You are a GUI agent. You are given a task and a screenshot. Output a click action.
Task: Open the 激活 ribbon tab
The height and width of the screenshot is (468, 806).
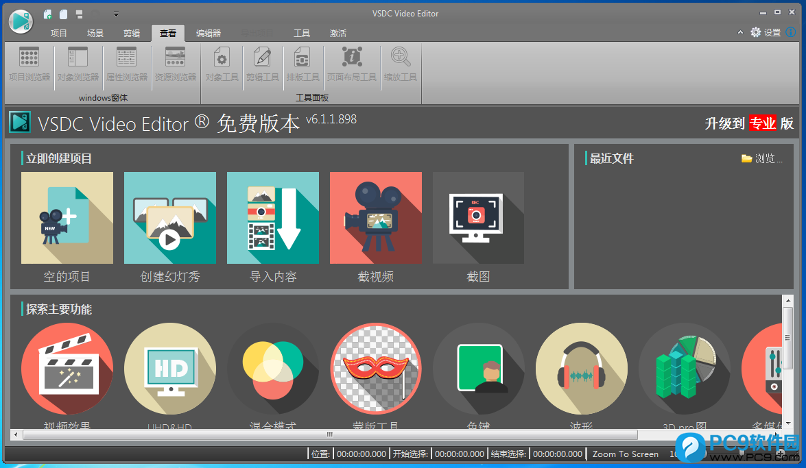337,34
